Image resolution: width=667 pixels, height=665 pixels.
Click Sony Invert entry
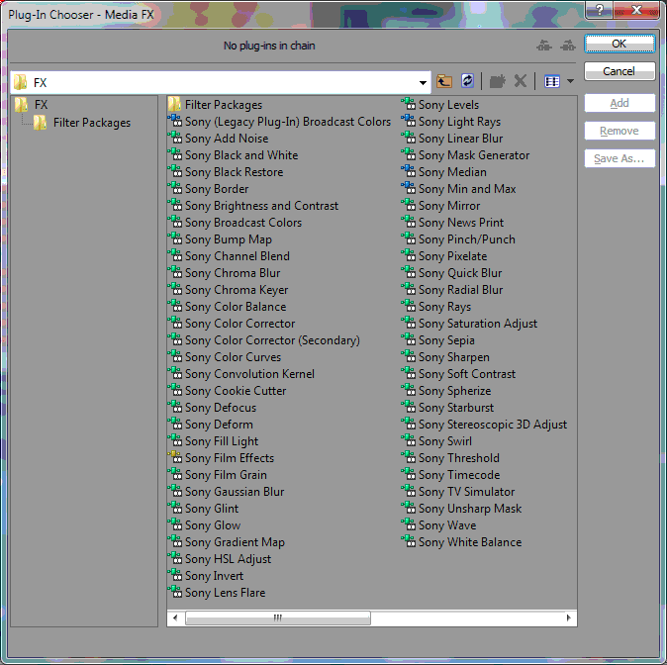(x=206, y=576)
